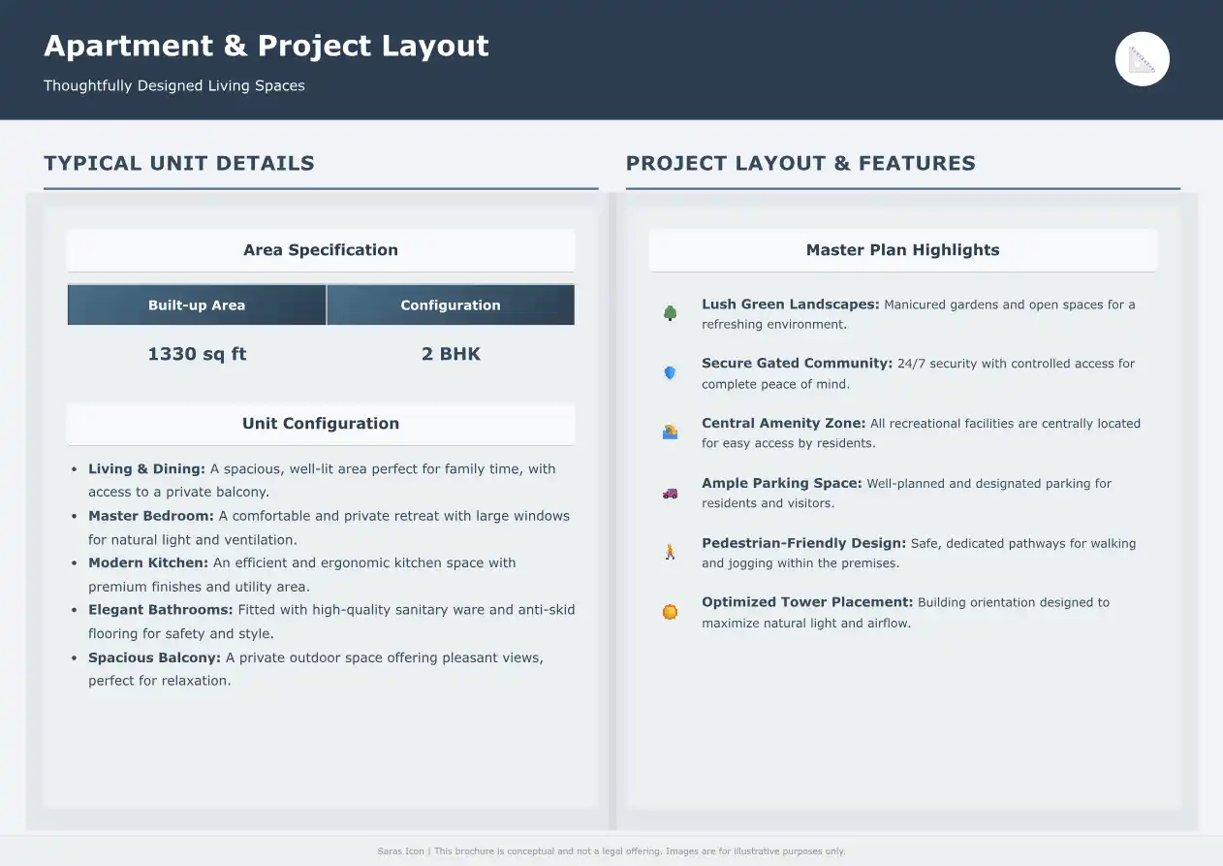The width and height of the screenshot is (1223, 866).
Task: Click the blue shield security icon
Action: (x=670, y=372)
